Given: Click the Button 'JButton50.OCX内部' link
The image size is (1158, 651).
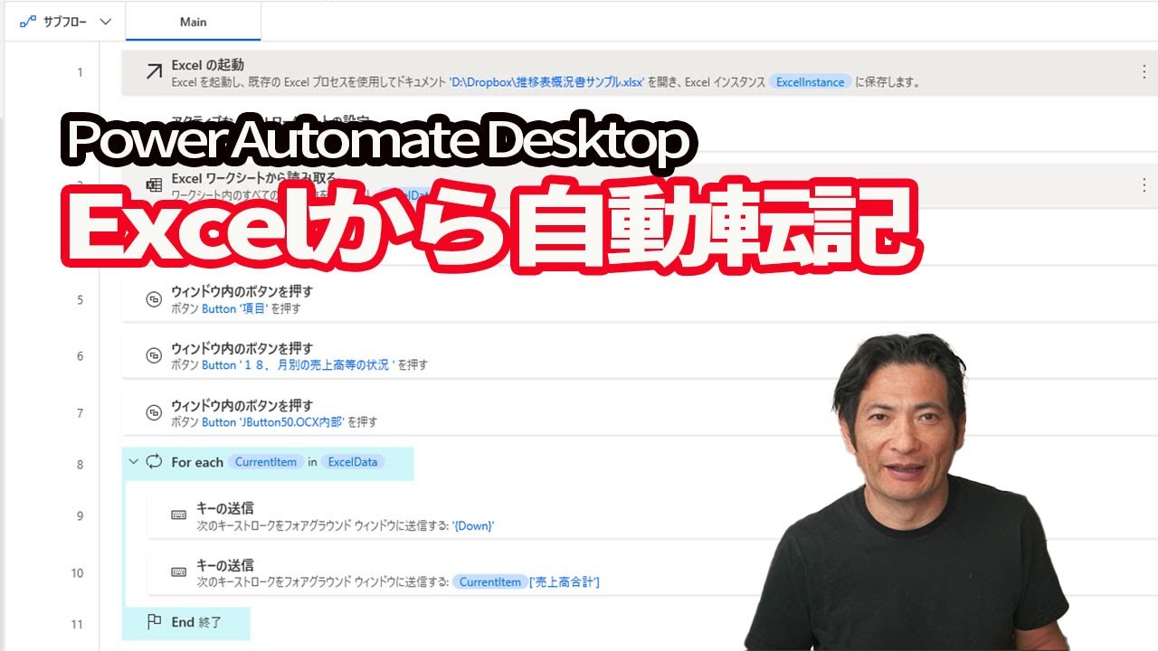Looking at the screenshot, I should tap(274, 422).
